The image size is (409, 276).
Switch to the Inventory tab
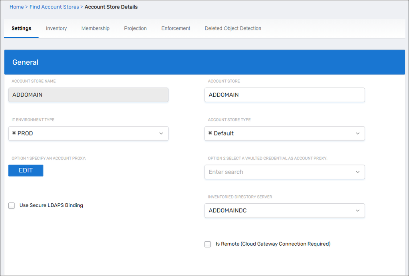click(x=56, y=28)
